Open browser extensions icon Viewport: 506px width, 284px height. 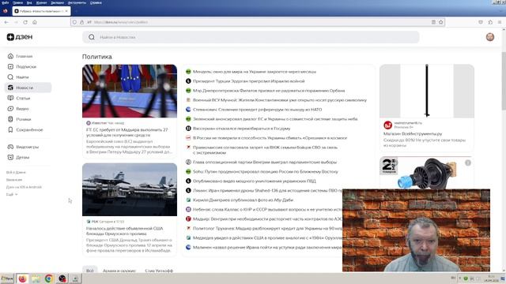490,22
